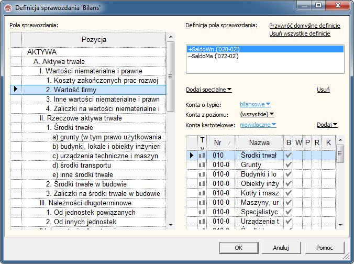The width and height of the screenshot is (354, 264).
Task: Toggle the B checkmark for Środki trwał row
Action: [x=288, y=156]
